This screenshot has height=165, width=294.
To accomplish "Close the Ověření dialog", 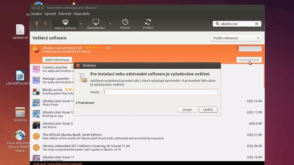I will [78, 66].
